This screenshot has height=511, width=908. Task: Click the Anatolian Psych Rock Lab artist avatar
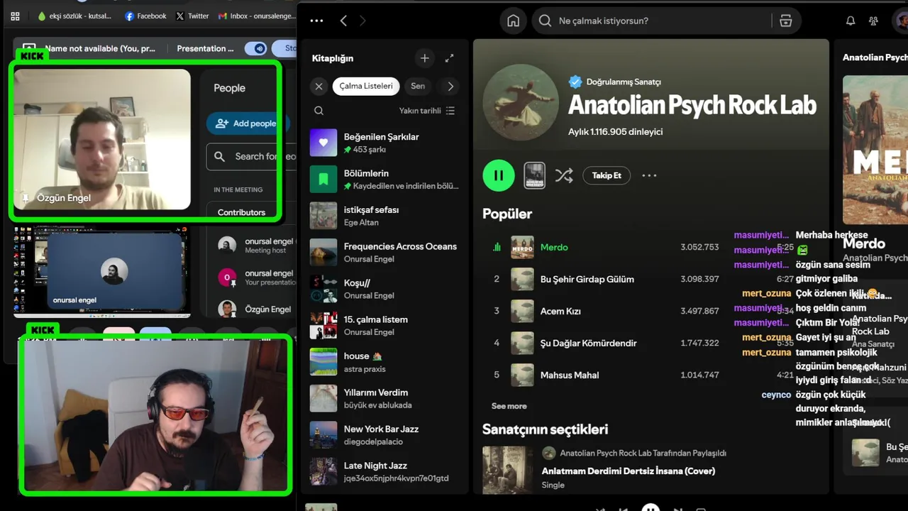click(521, 102)
